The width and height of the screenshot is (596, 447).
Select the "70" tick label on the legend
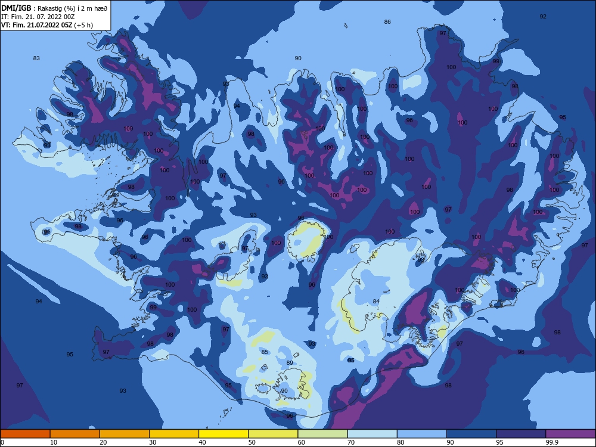[351, 442]
